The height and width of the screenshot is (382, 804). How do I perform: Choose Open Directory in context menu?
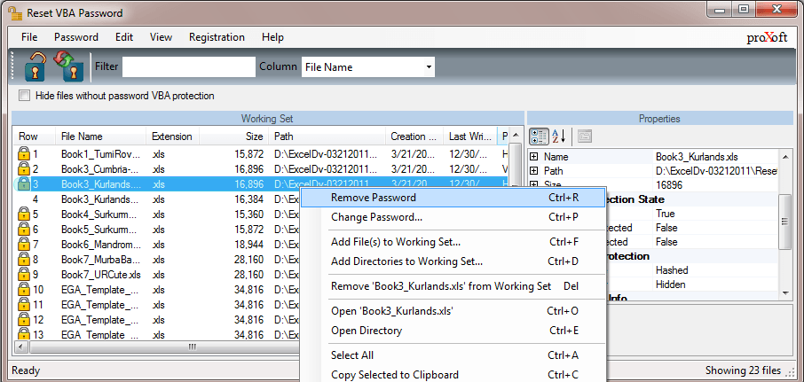(453, 331)
